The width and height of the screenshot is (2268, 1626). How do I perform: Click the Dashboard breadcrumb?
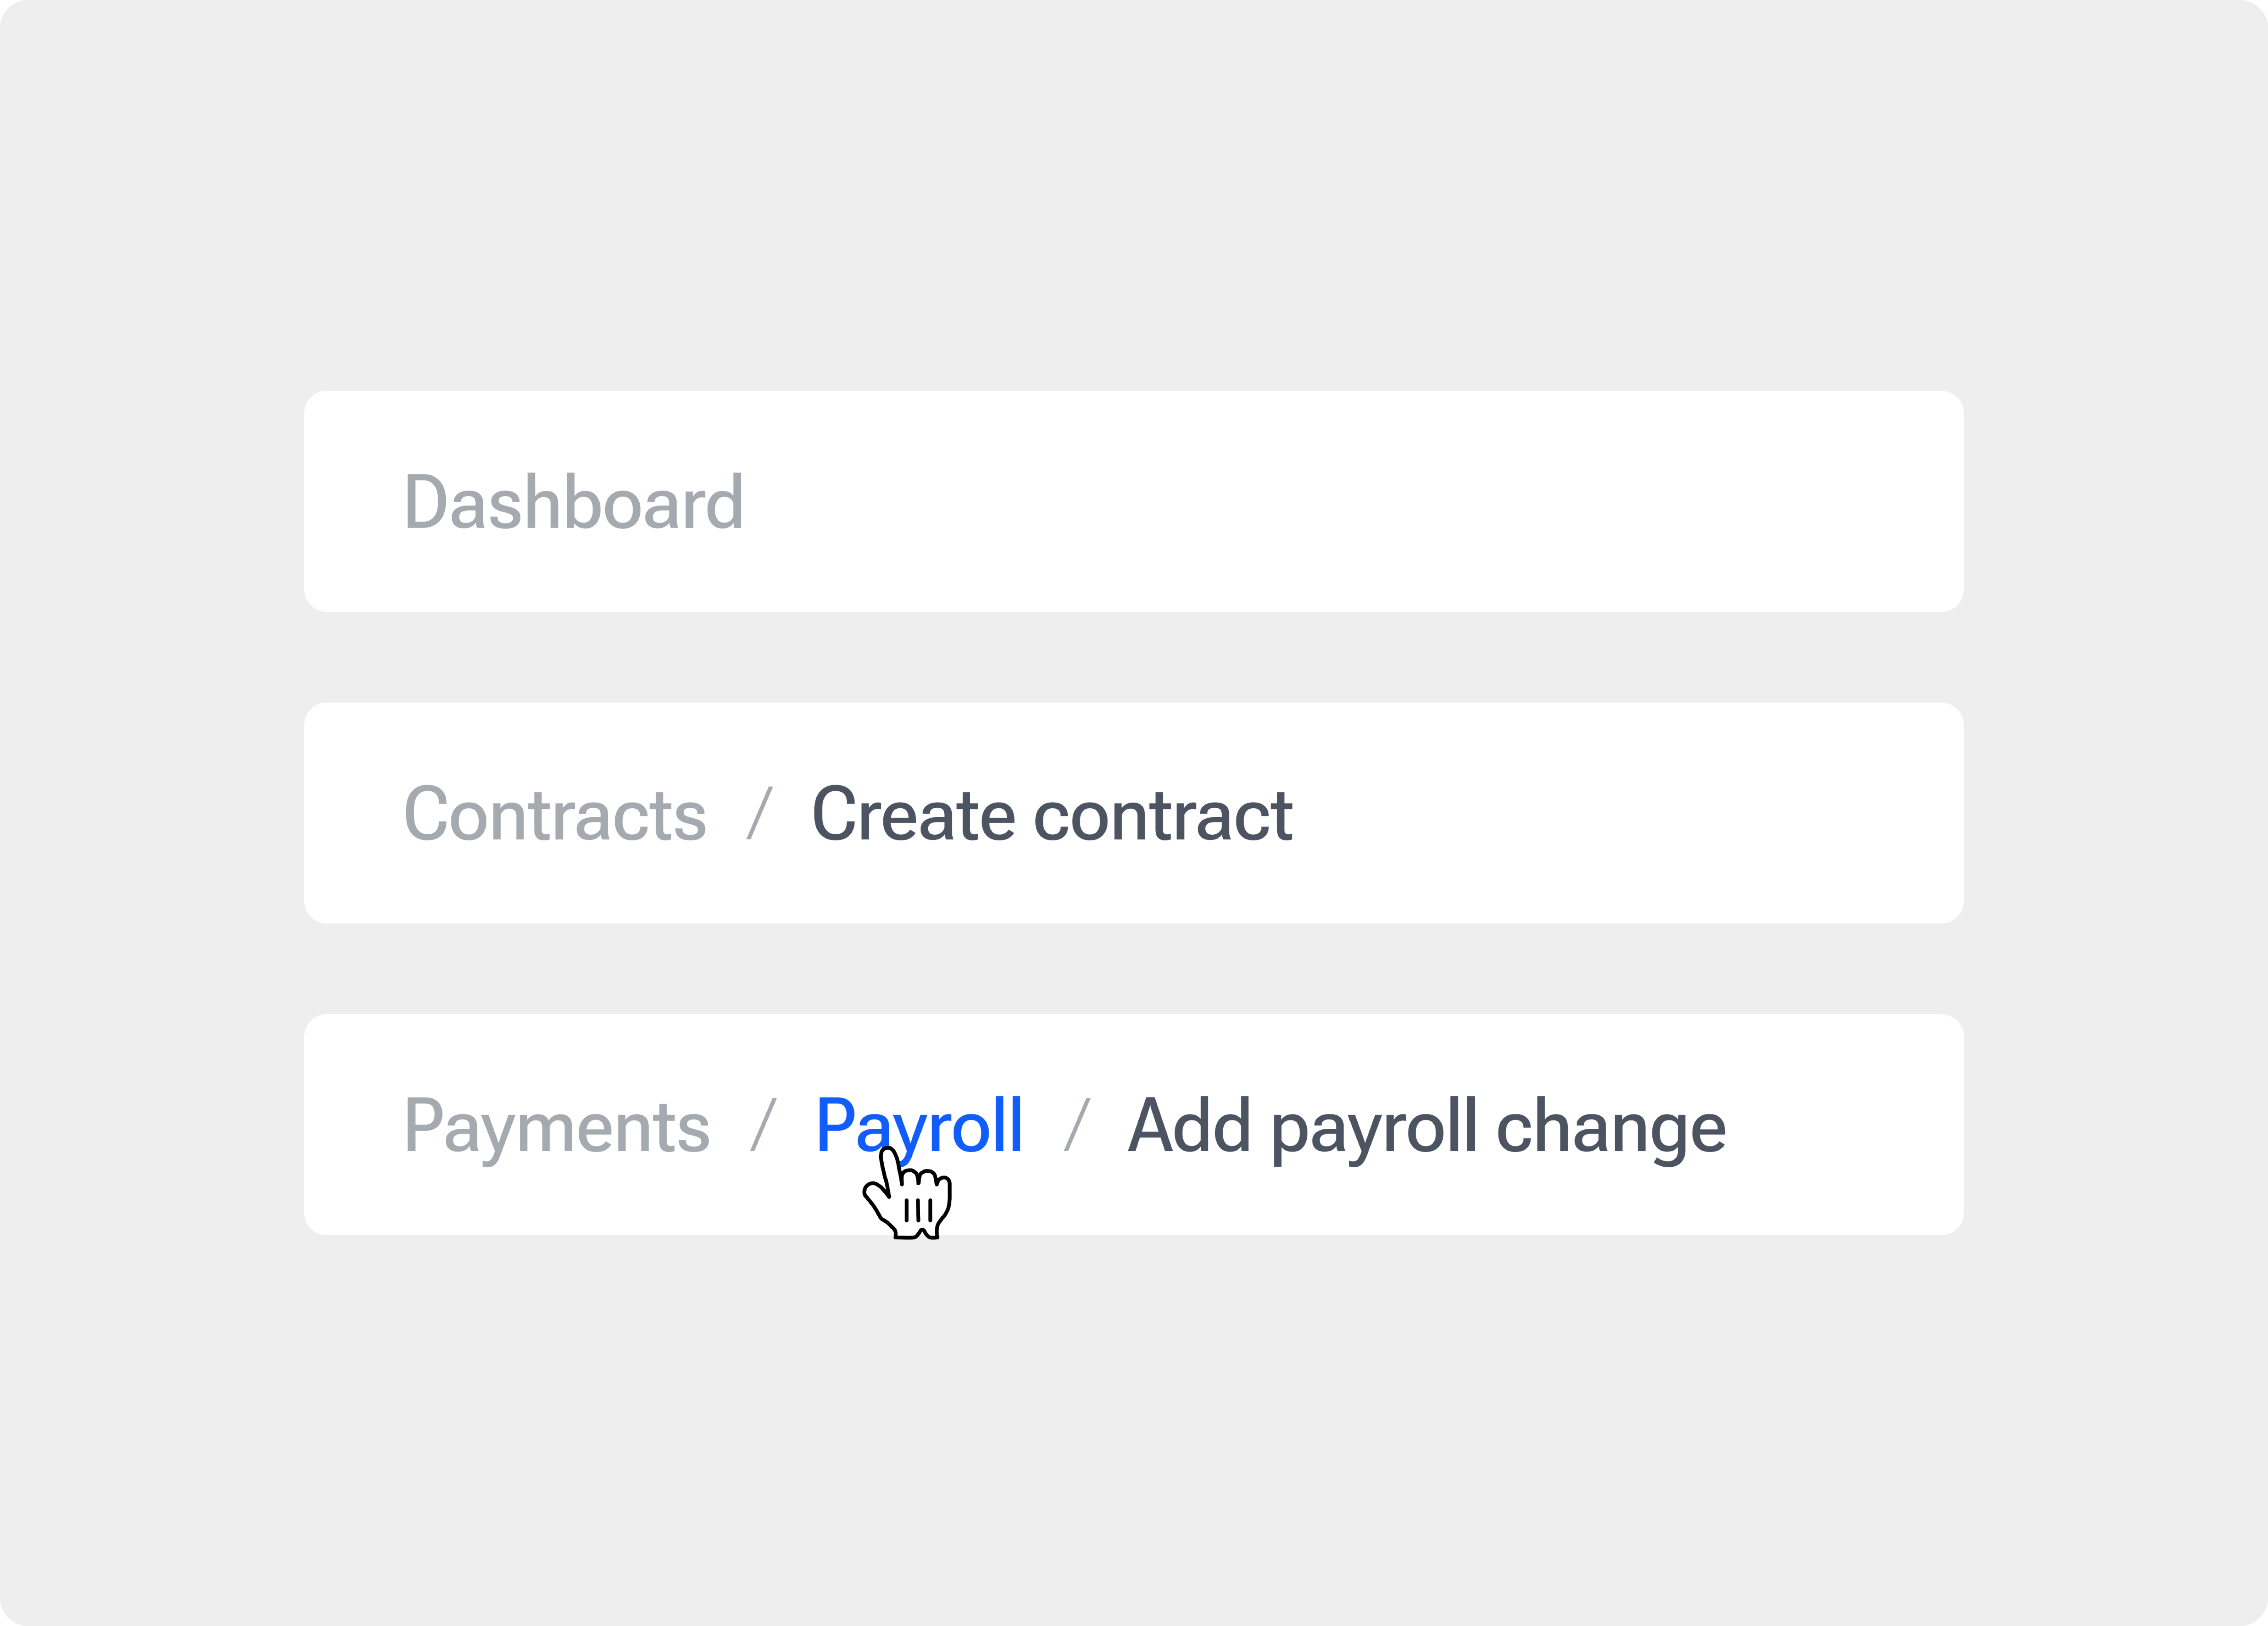(573, 502)
